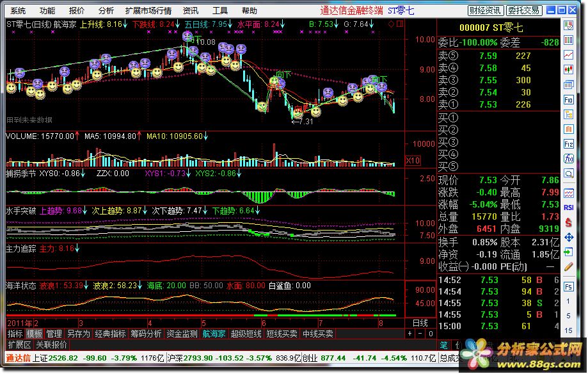Click the 上证 index value 2526.82
This screenshot has width=588, height=374.
pyautogui.click(x=63, y=358)
